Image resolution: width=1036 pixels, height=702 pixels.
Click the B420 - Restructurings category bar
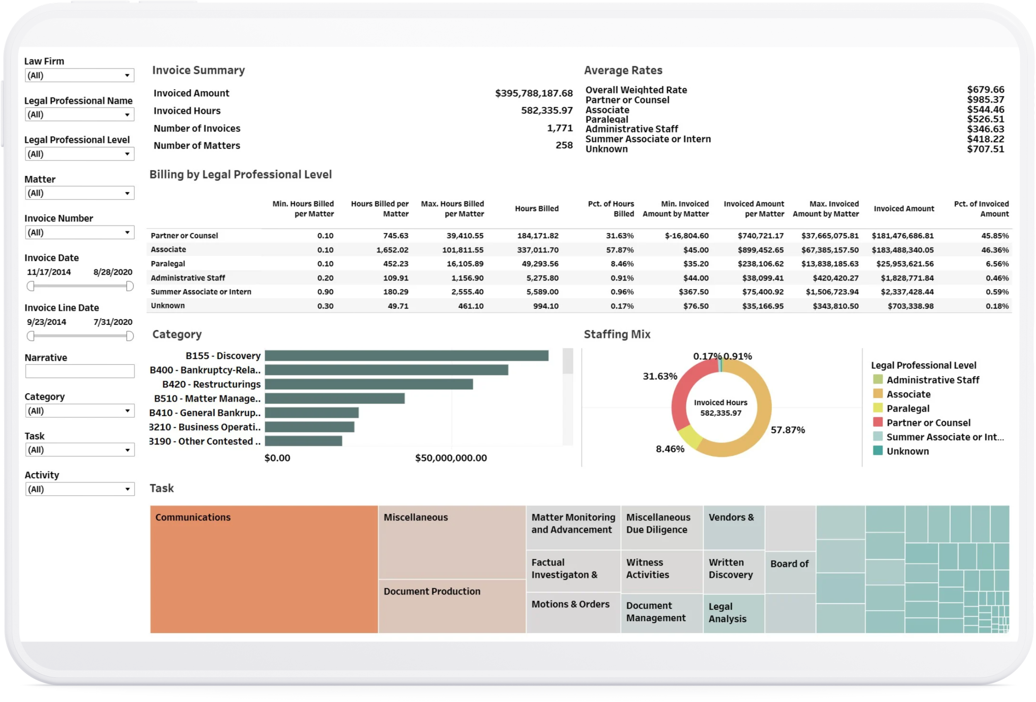(x=368, y=384)
